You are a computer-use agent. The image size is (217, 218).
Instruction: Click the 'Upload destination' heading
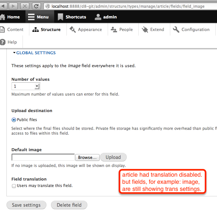point(32,111)
